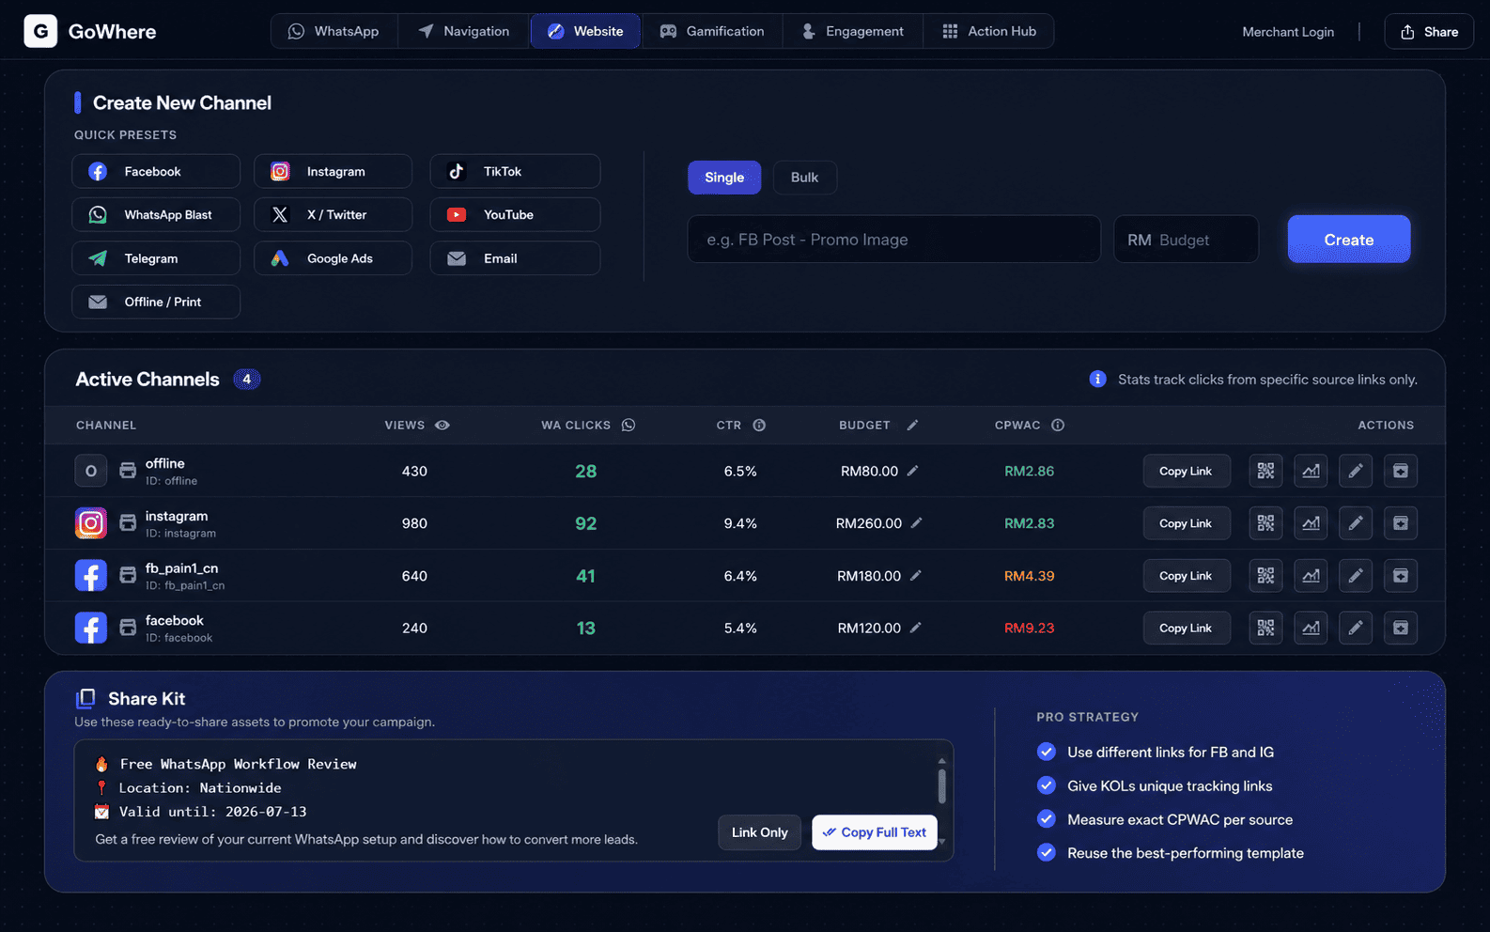
Task: Open the Engagement tab
Action: 853,31
